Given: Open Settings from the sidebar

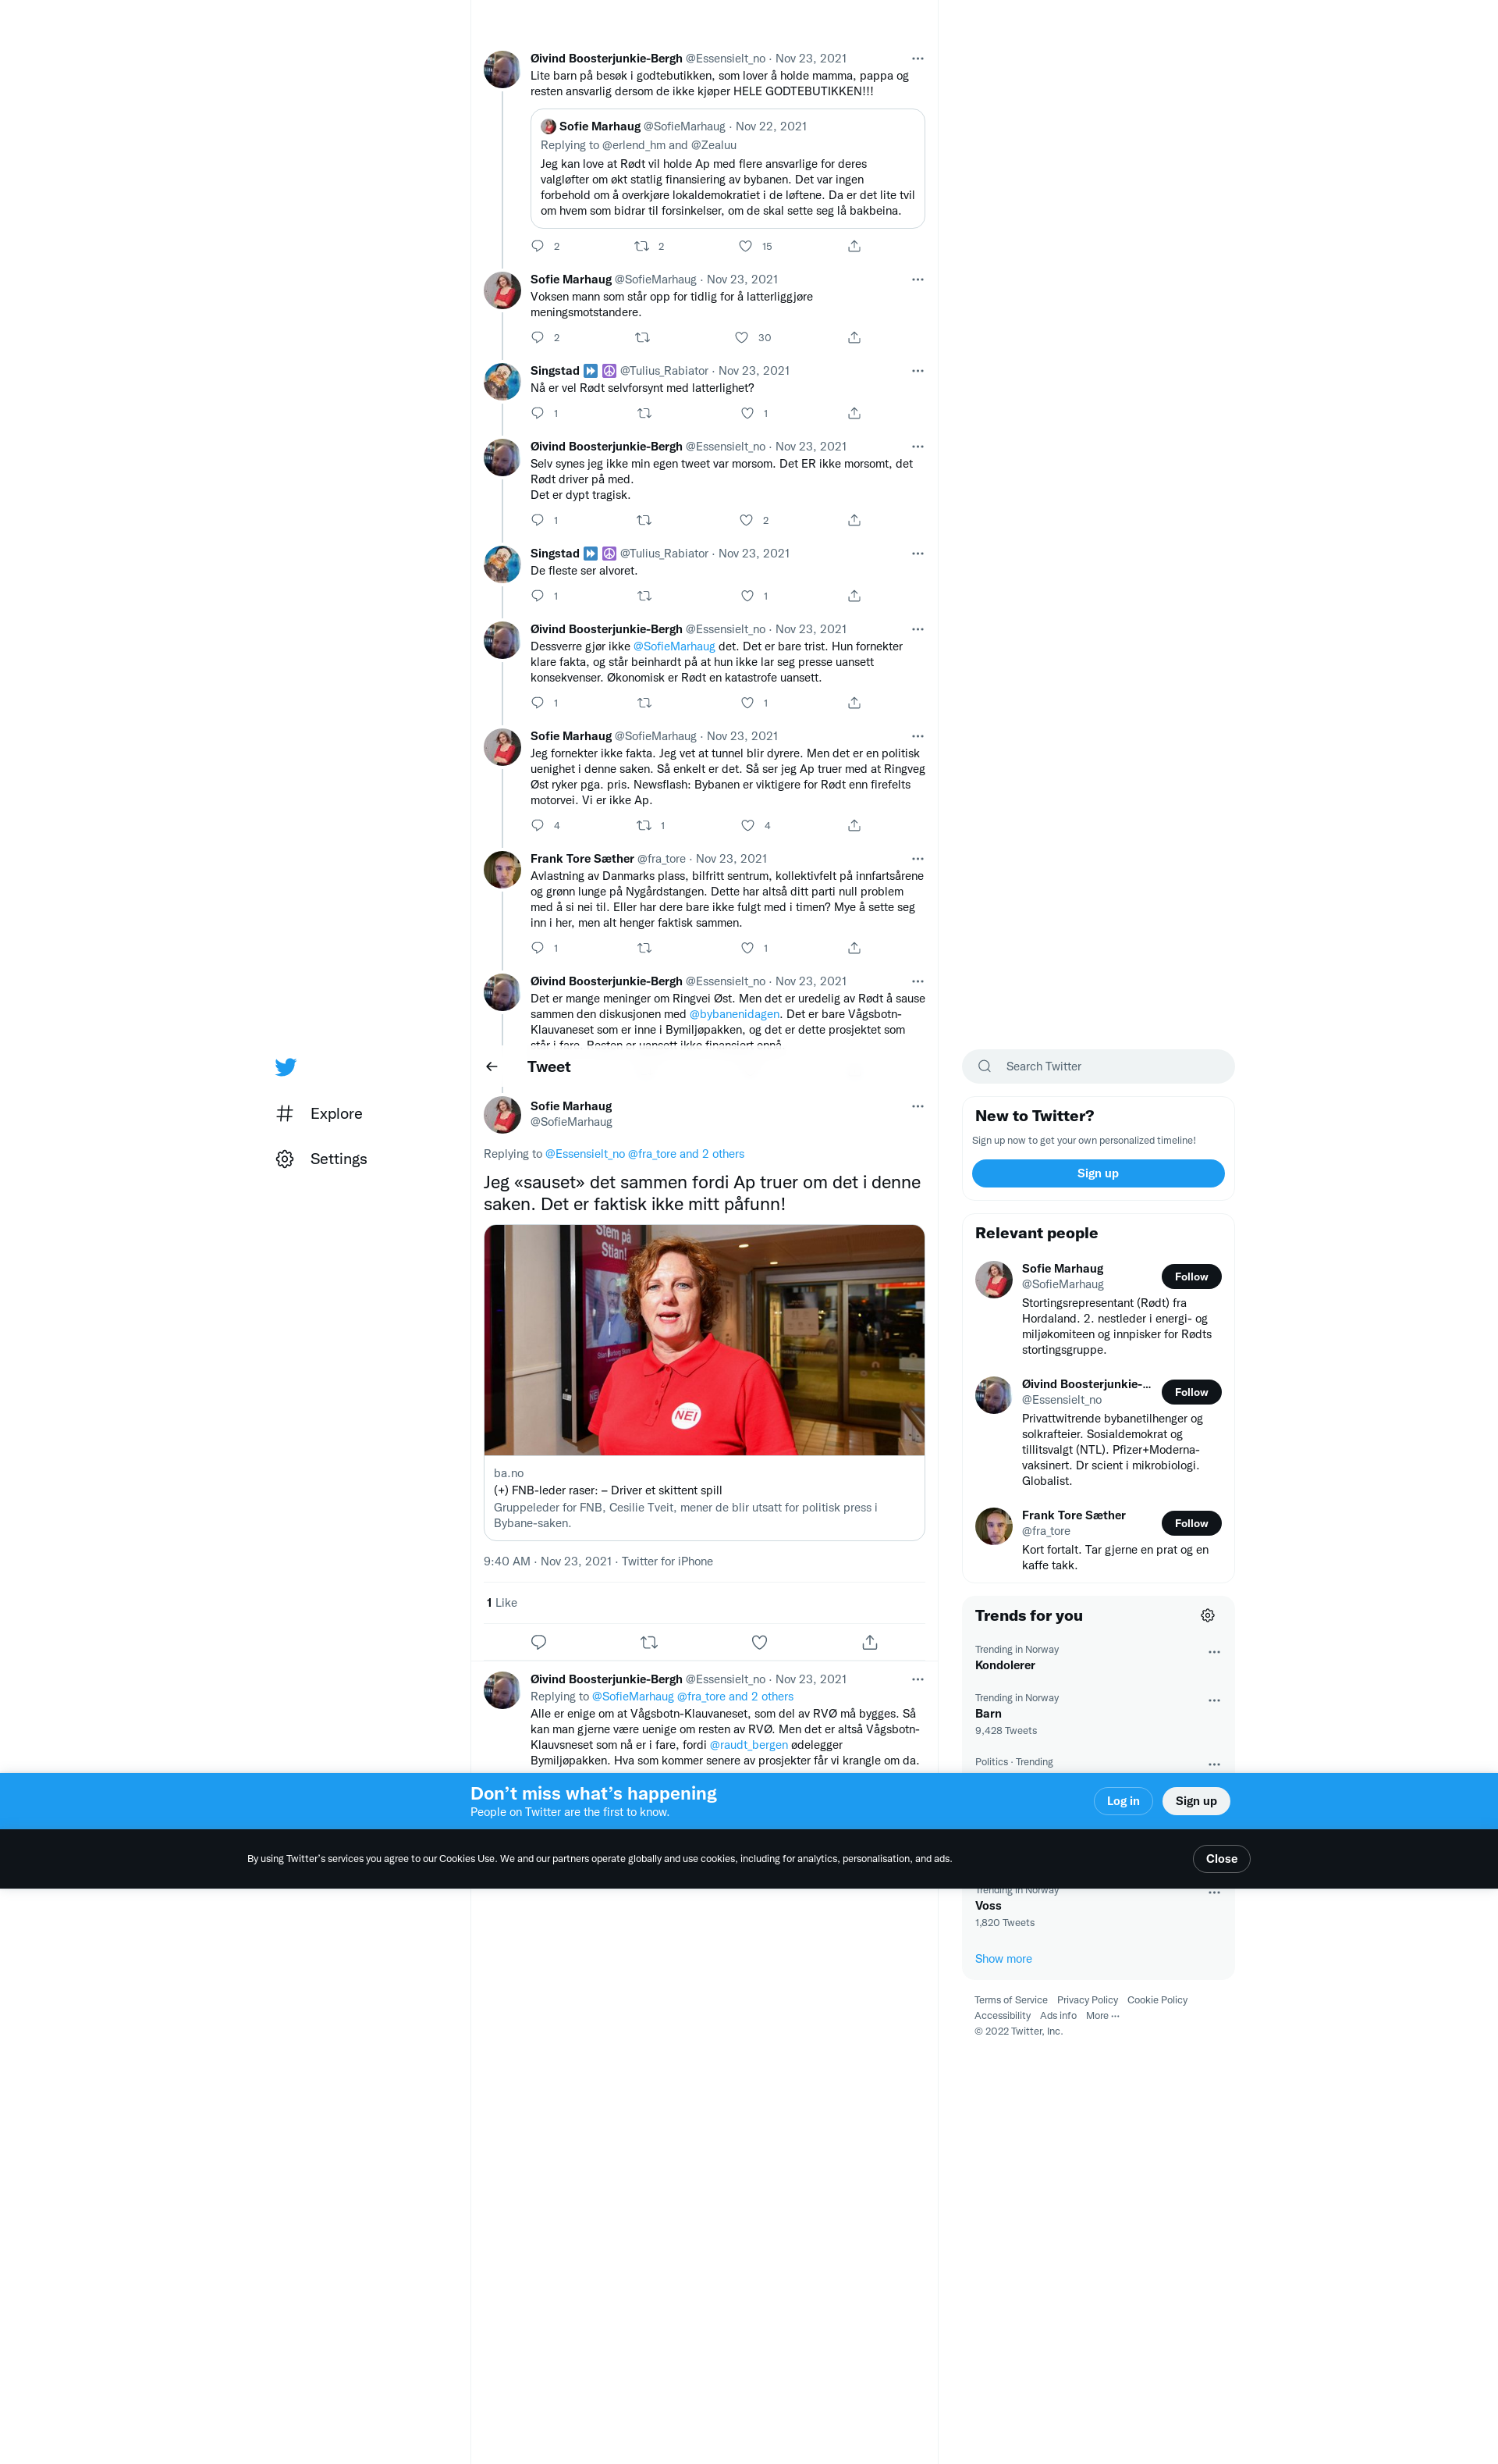Looking at the screenshot, I should point(321,1159).
